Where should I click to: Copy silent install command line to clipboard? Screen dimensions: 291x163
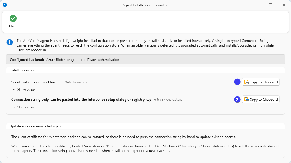click(261, 82)
